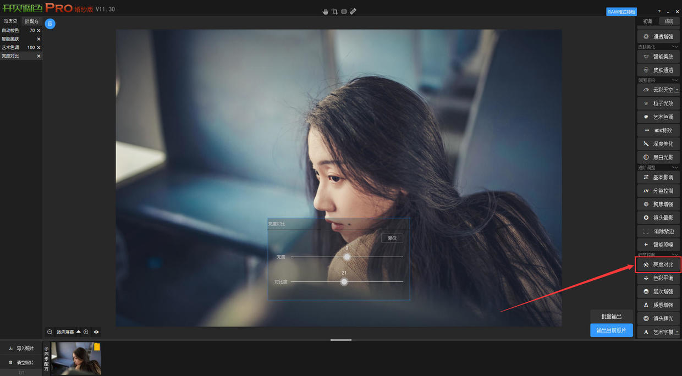Click the blue round notes icon
This screenshot has height=376, width=682.
pyautogui.click(x=50, y=24)
